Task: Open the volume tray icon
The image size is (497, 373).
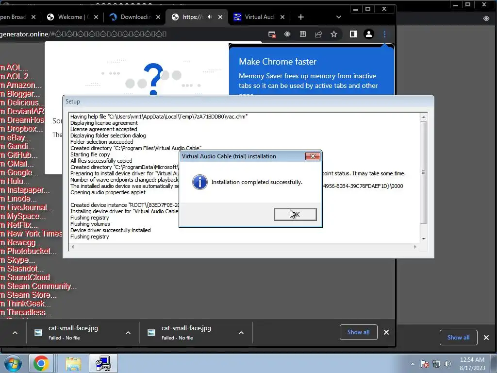Action: [447, 364]
